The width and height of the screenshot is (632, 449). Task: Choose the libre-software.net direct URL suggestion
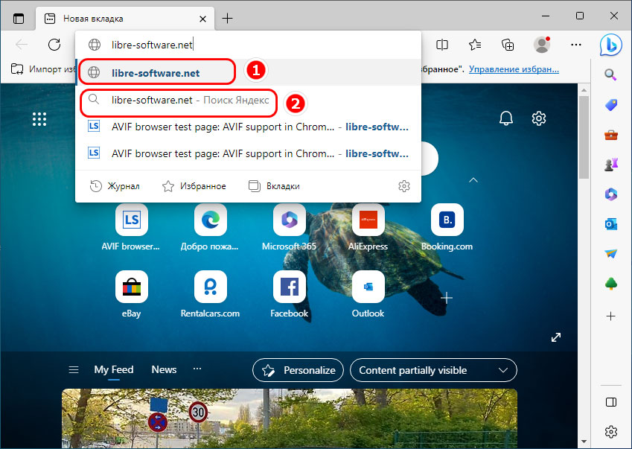click(248, 72)
